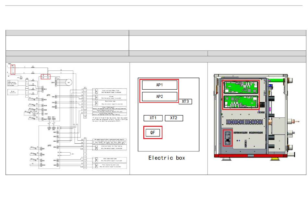This screenshot has height=207, width=308.
Task: Click the AP2 box in the Electric box layout
Action: 160,96
